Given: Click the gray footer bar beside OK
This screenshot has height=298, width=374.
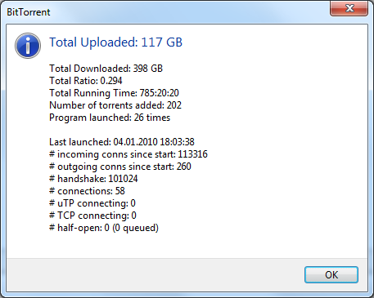Looking at the screenshot, I should (153, 274).
